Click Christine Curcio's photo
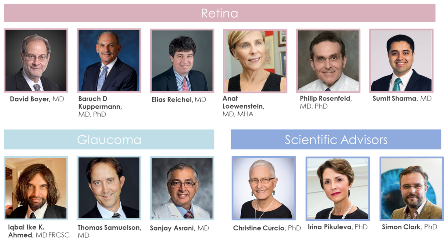The image size is (447, 245). [x=264, y=188]
